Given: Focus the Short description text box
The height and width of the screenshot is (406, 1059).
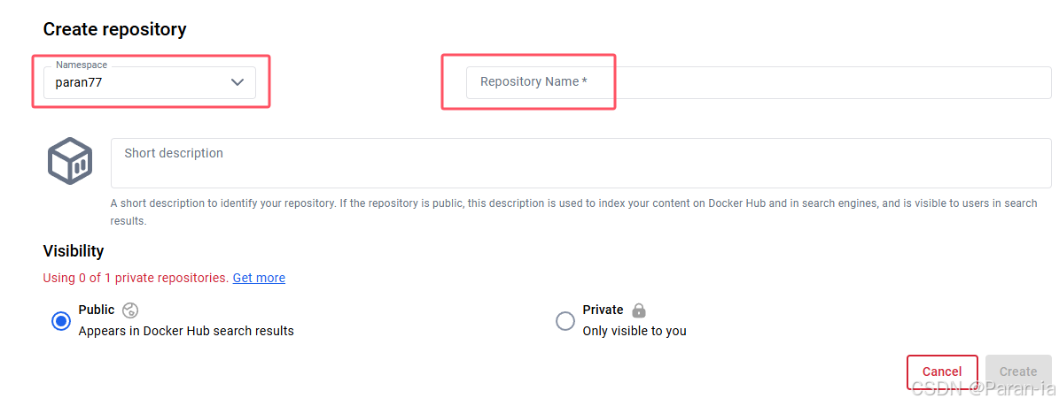Looking at the screenshot, I should [580, 164].
